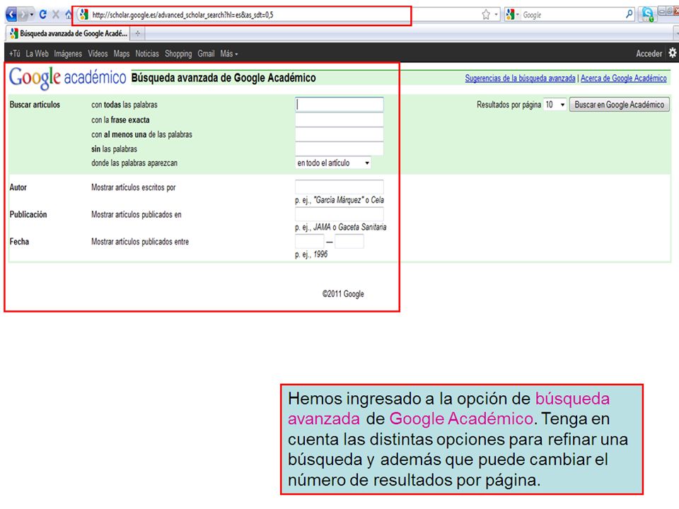This screenshot has width=679, height=509.
Task: Click the Fecha start year field
Action: click(x=310, y=241)
